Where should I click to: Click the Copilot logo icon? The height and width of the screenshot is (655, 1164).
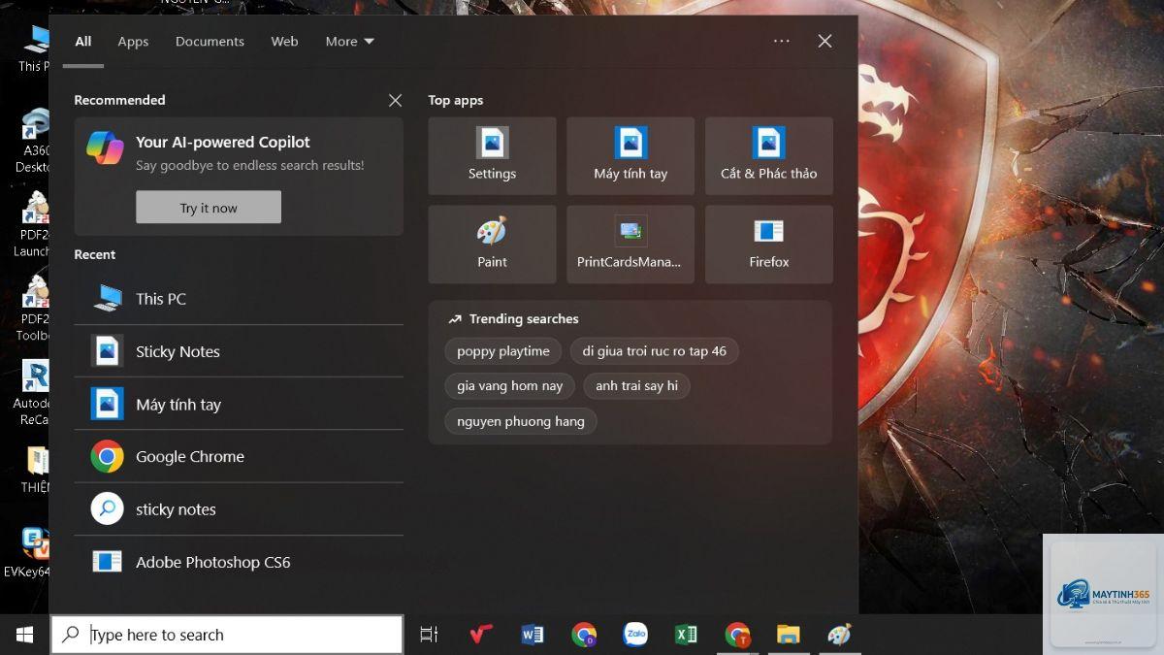coord(105,147)
